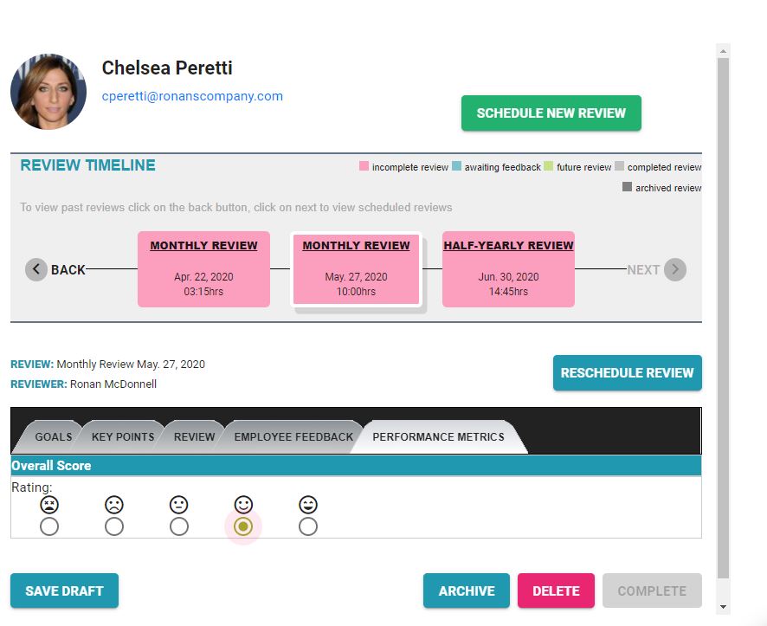This screenshot has width=767, height=626.
Task: Click Chelsea Peretti's profile photo
Action: point(48,92)
